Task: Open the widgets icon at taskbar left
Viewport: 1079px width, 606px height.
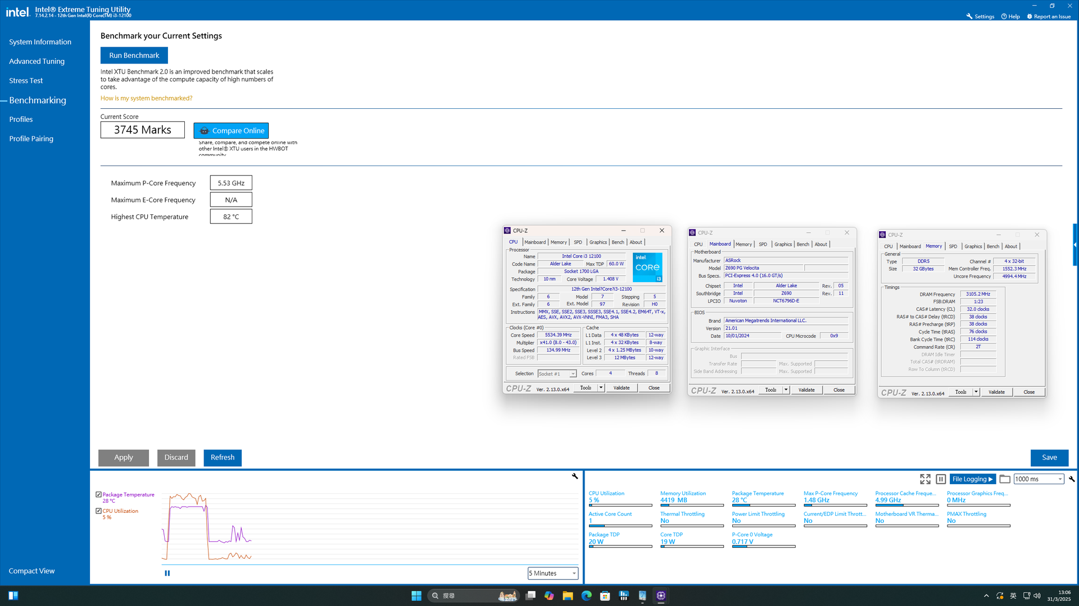Action: [x=13, y=596]
